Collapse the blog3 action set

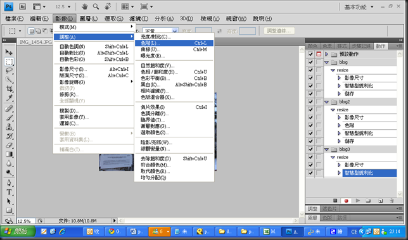click(326, 149)
